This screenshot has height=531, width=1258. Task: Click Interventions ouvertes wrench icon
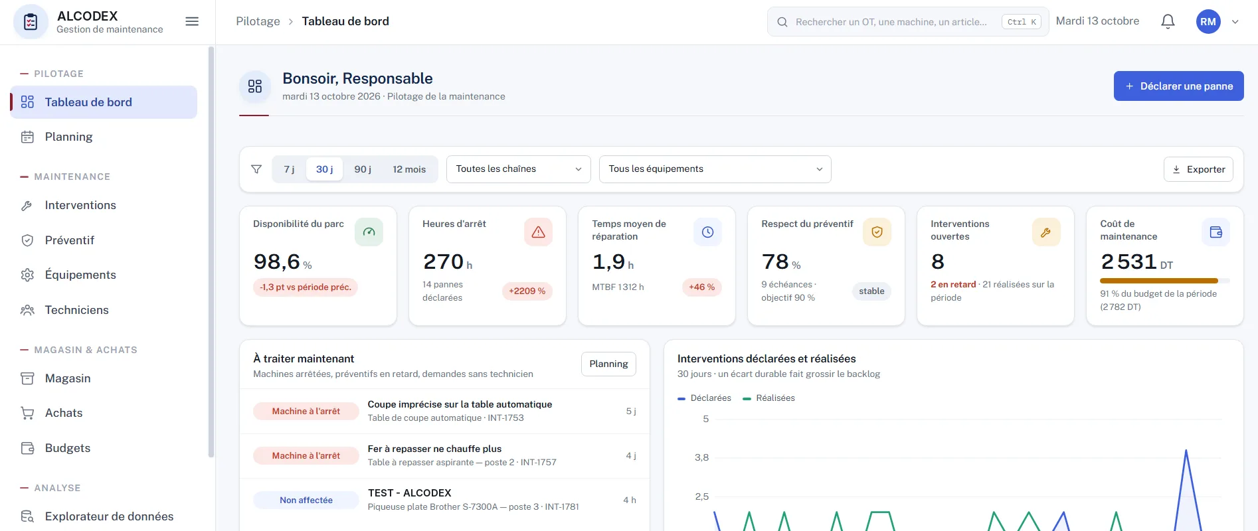coord(1046,232)
